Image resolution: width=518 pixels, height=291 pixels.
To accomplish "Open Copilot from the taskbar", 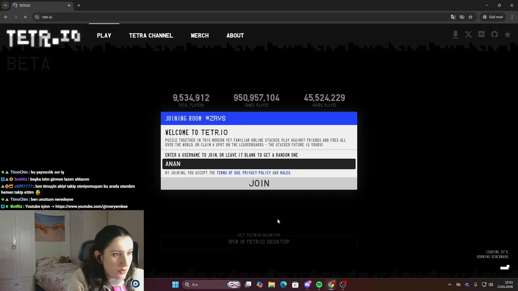I will 260,285.
